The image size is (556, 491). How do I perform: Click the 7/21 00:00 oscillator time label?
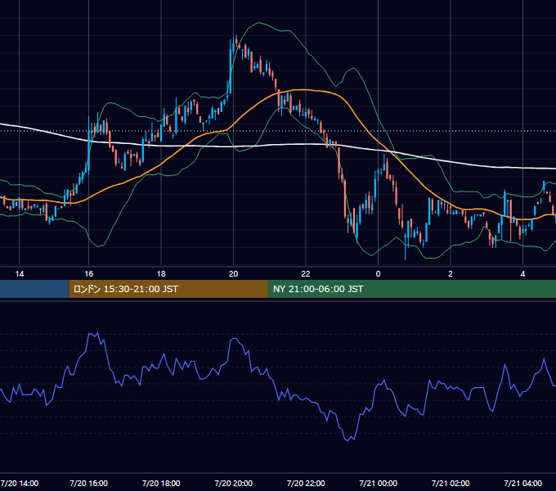tap(378, 483)
